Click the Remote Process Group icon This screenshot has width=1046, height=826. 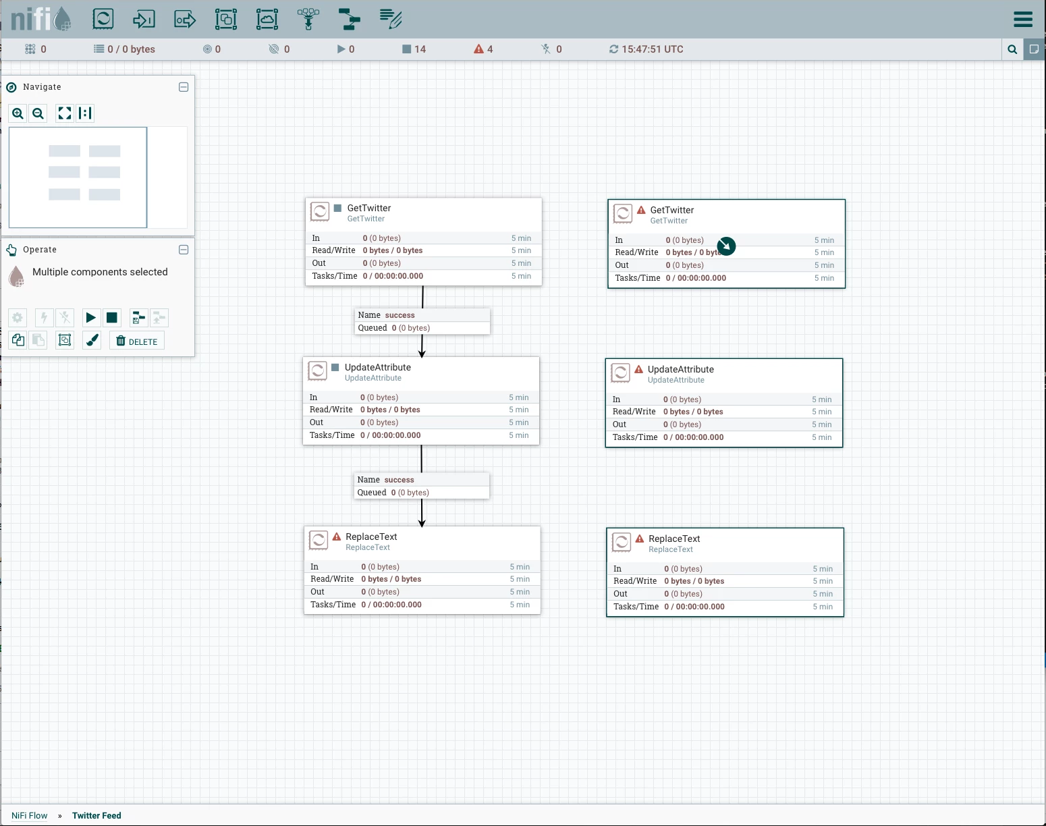coord(267,19)
